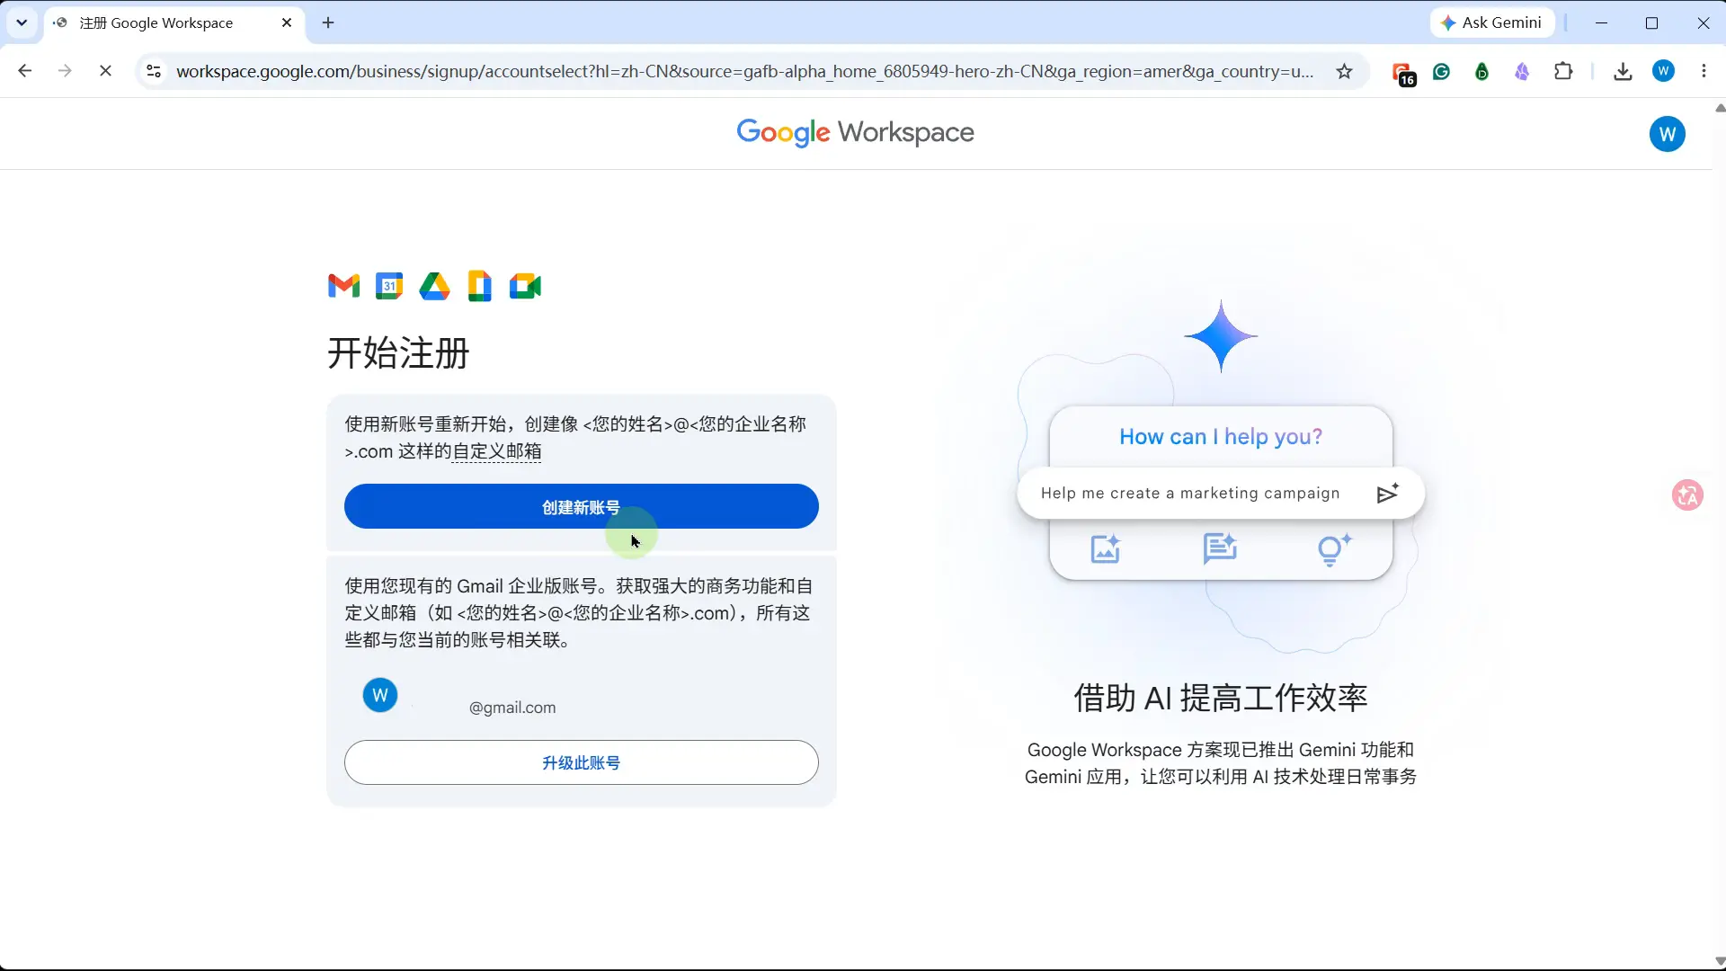Viewport: 1726px width, 971px height.
Task: Click the image generation icon
Action: [1106, 548]
